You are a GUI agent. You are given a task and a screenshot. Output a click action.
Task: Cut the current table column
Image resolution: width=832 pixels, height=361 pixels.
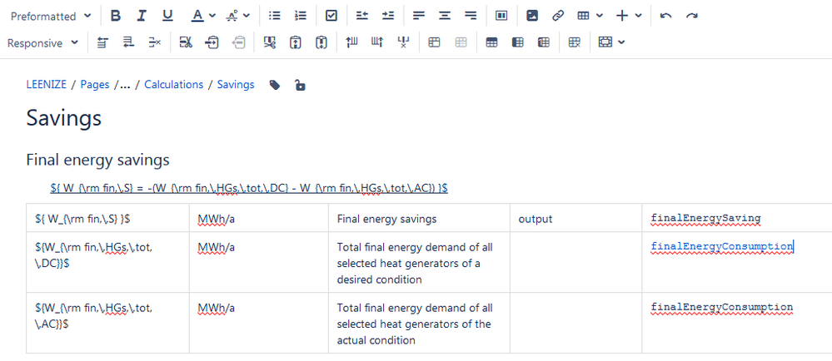pyautogui.click(x=270, y=43)
